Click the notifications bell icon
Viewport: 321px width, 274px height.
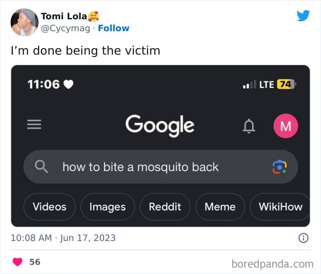[249, 125]
